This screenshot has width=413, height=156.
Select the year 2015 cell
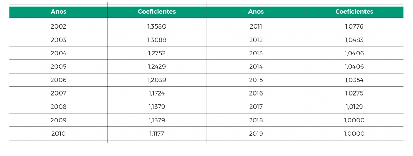pos(256,80)
